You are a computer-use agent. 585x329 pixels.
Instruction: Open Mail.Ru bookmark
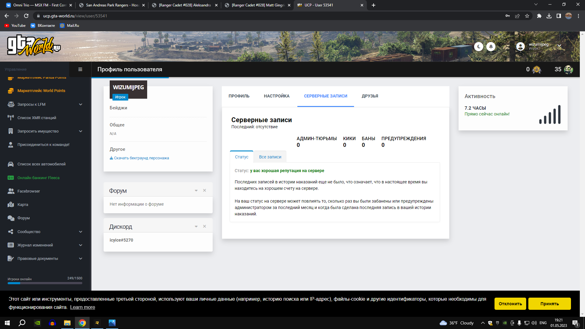point(69,26)
